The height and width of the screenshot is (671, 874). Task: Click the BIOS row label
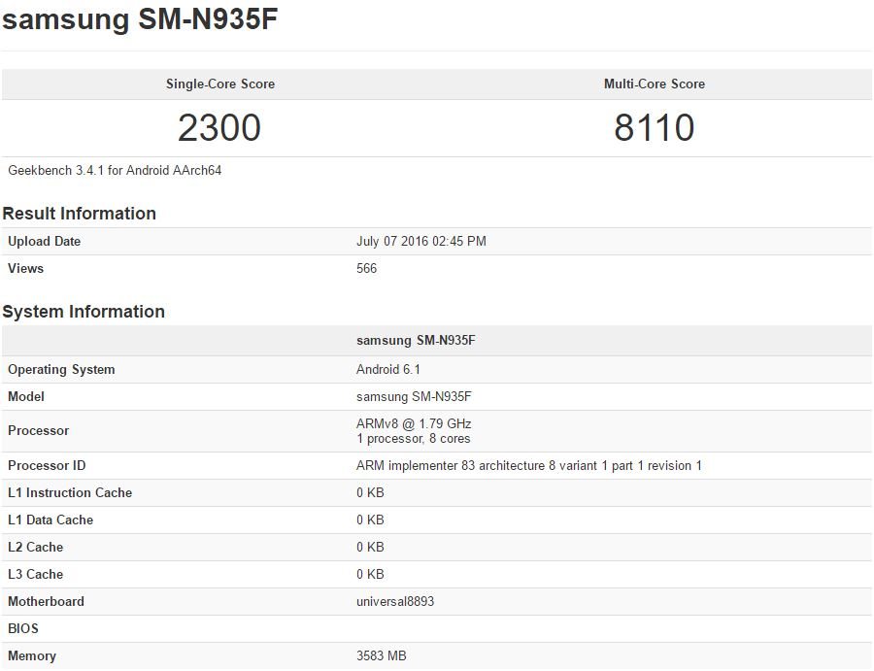(x=23, y=629)
